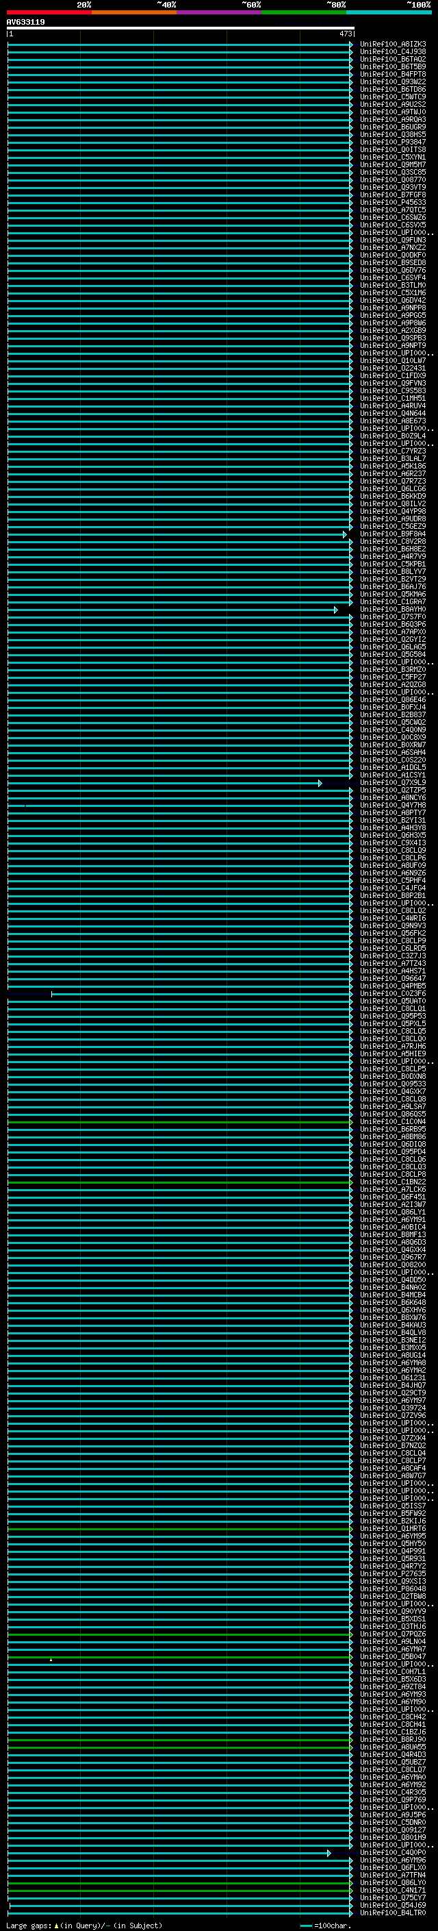Select label UniRef100_Q0DKF0

point(392,255)
